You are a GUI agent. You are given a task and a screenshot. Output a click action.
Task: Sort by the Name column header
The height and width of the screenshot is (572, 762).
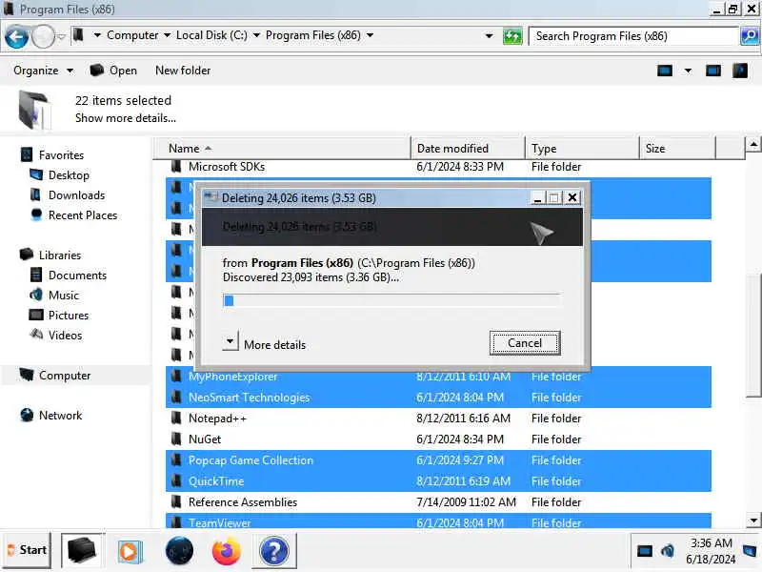click(x=282, y=149)
